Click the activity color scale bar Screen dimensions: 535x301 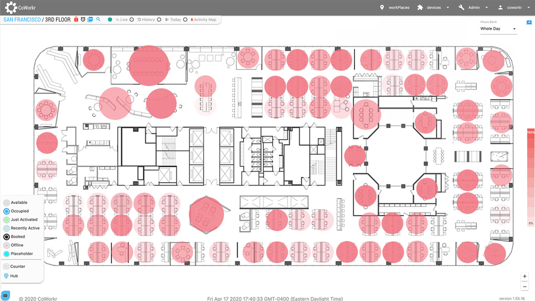point(530,177)
